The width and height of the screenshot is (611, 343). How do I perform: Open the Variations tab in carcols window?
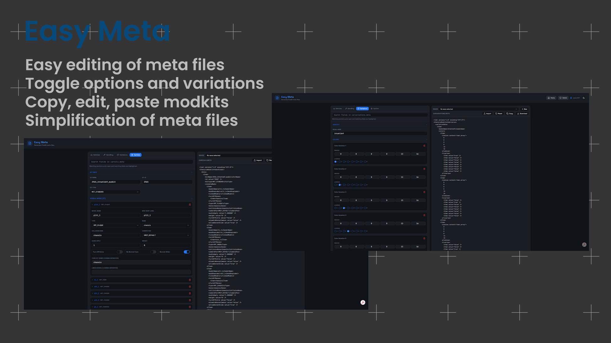coord(122,155)
